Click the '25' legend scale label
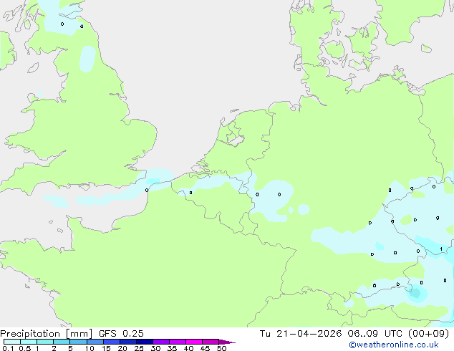 [x=139, y=348]
